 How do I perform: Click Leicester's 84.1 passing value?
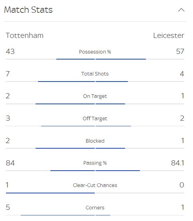tap(177, 163)
